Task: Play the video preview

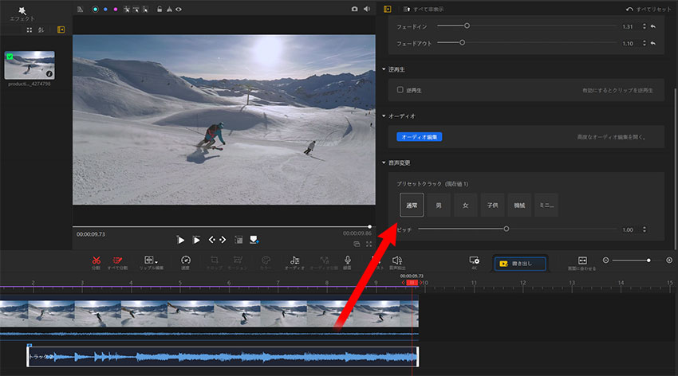Action: pos(181,240)
